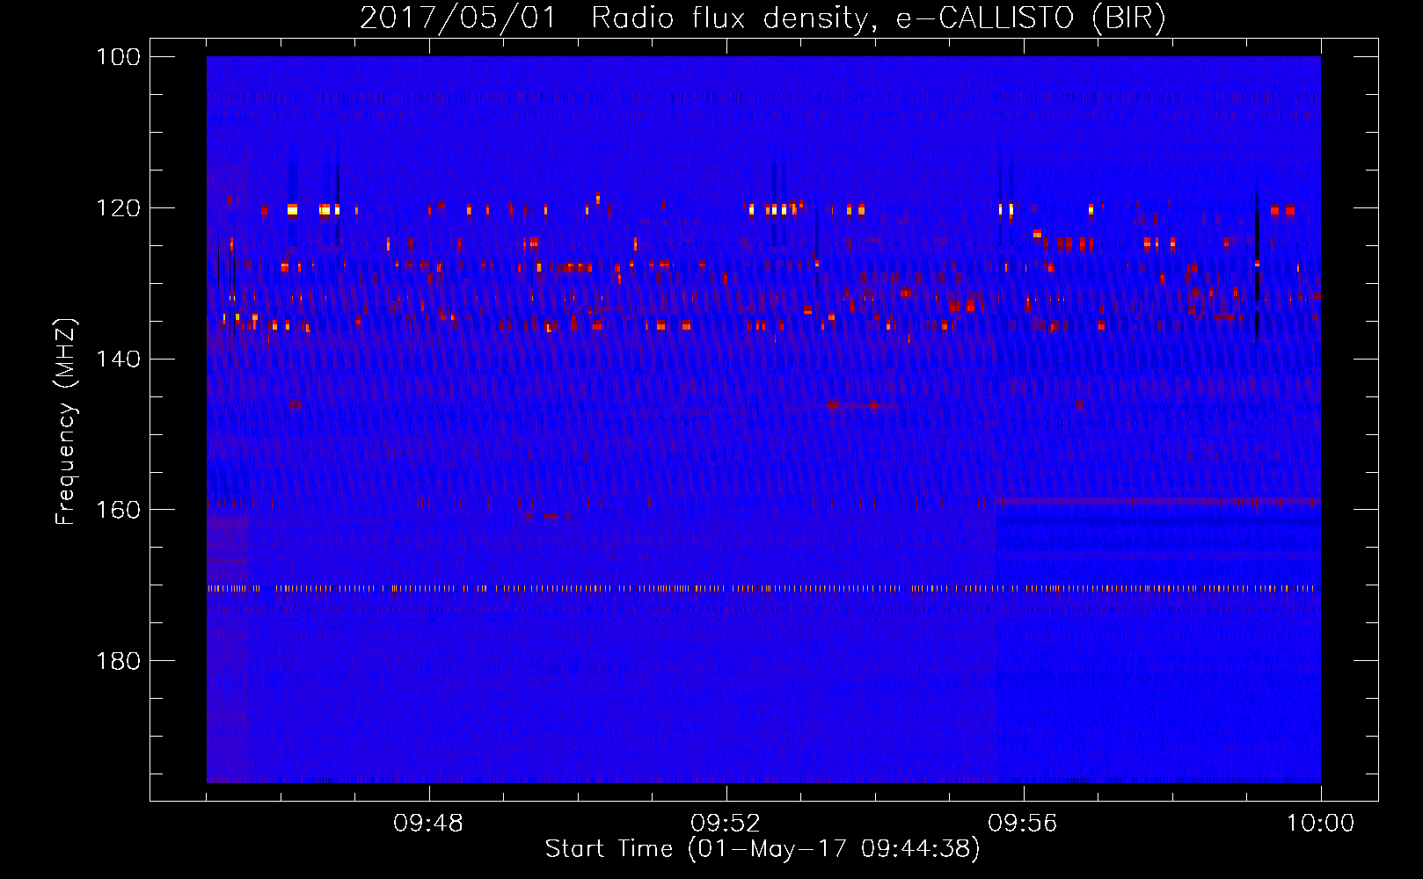
Task: Click the 09:56 time tick label
Action: tap(1023, 824)
